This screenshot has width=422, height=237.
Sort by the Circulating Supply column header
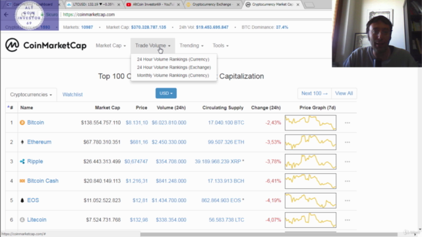(x=223, y=108)
